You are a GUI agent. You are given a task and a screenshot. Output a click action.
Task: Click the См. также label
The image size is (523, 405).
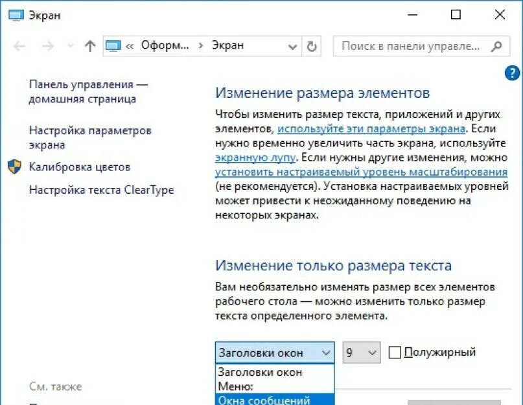click(x=55, y=386)
